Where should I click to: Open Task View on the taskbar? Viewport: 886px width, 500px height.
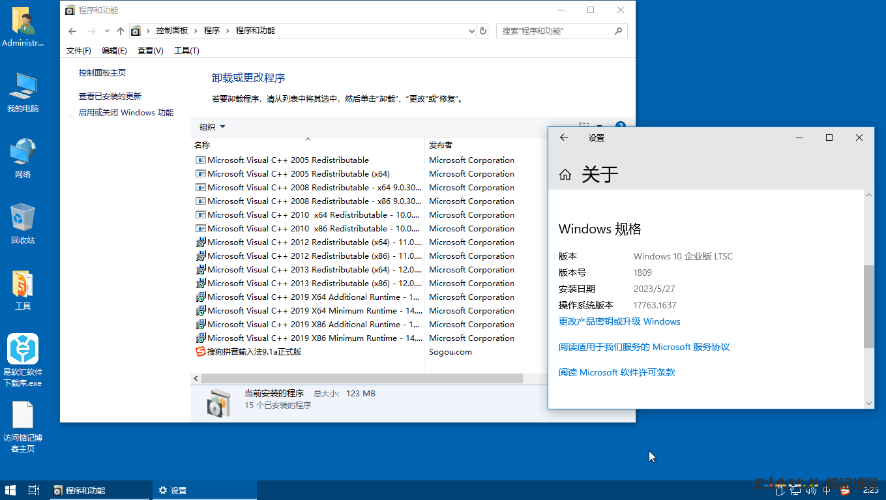point(34,490)
